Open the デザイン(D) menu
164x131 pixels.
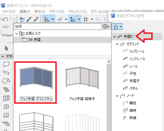tap(57, 11)
